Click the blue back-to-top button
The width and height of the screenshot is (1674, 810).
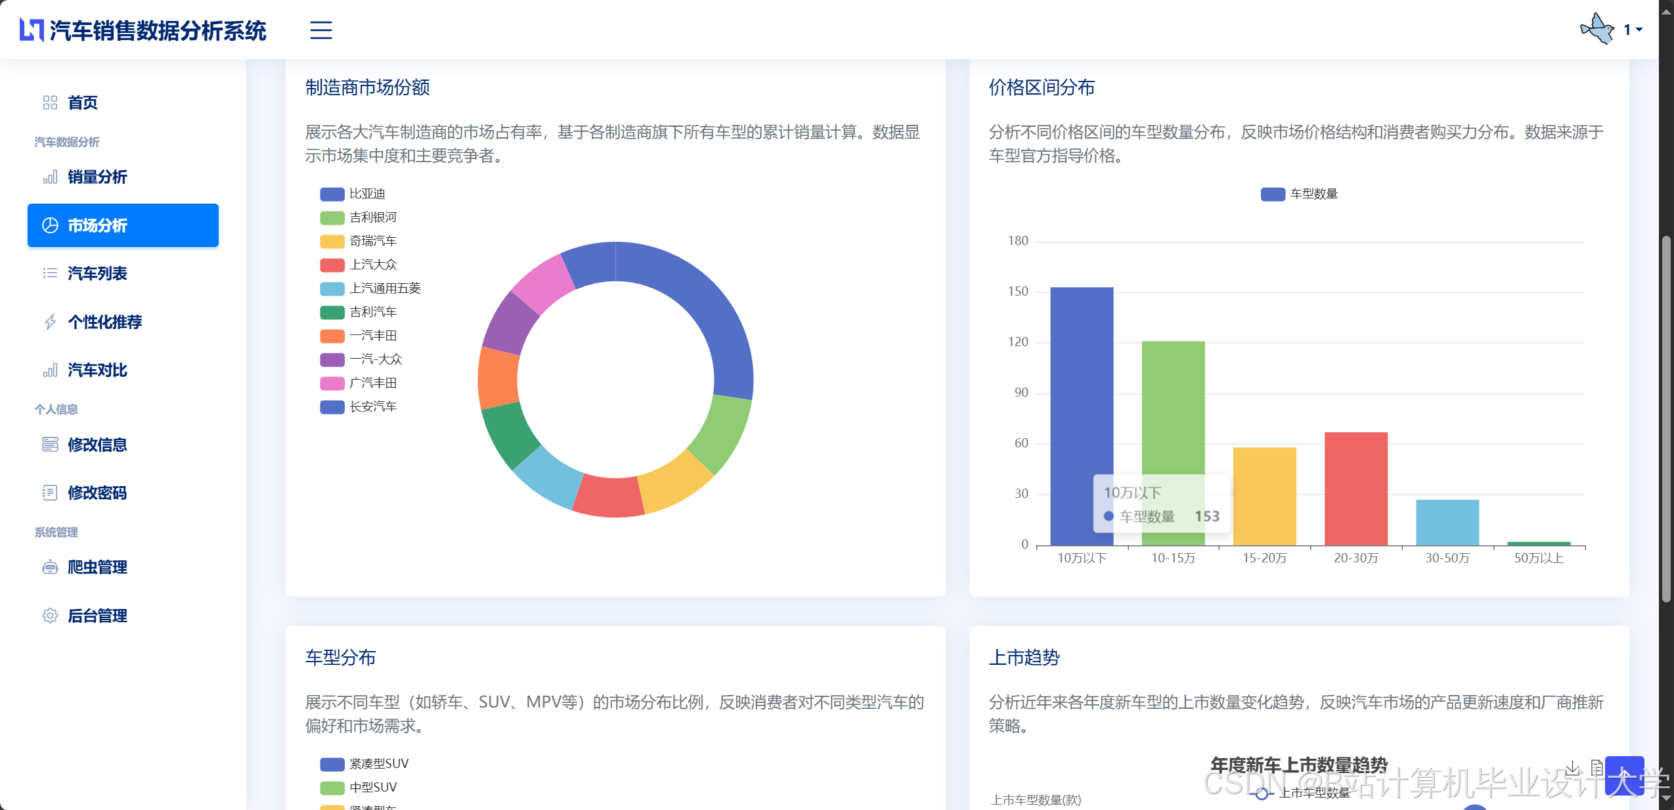click(1624, 776)
